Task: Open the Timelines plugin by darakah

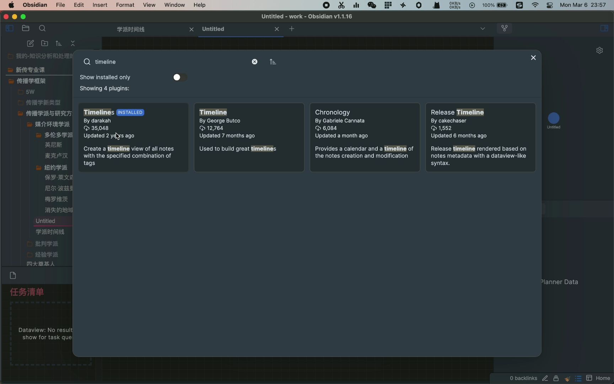Action: point(134,138)
